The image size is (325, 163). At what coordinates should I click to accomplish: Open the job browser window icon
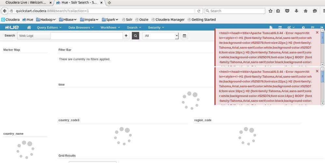point(280,27)
